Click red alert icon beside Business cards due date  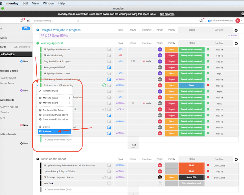click(208, 85)
